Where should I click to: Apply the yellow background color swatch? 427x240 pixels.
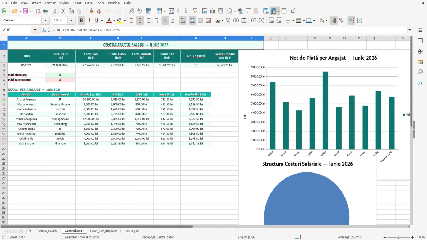tap(120, 21)
